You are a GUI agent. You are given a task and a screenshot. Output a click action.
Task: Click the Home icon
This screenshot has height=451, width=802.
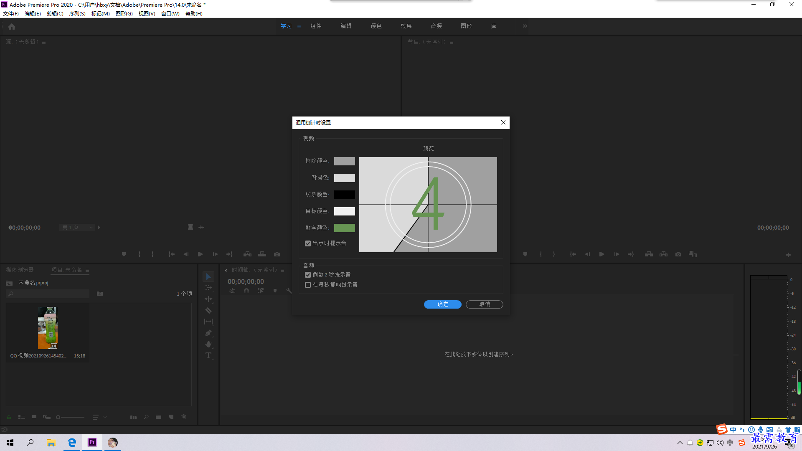click(x=12, y=26)
